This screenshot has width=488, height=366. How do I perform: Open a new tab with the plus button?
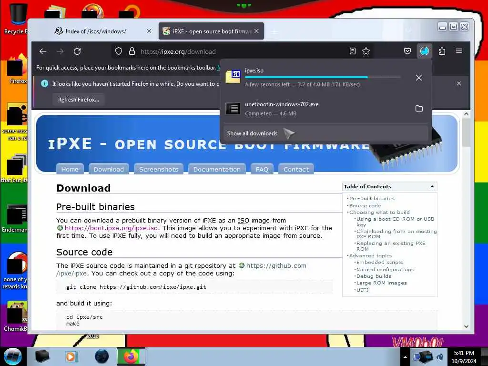coord(274,31)
